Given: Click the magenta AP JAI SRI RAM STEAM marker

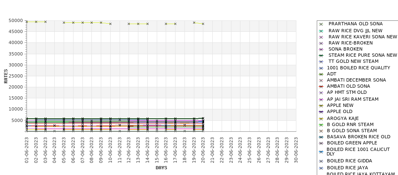Looking at the screenshot, I should pos(321,100).
